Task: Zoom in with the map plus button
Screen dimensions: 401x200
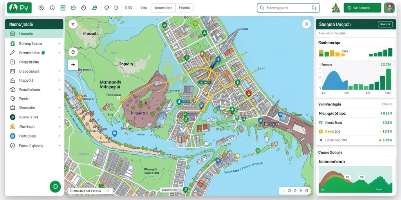Action: pyautogui.click(x=73, y=64)
